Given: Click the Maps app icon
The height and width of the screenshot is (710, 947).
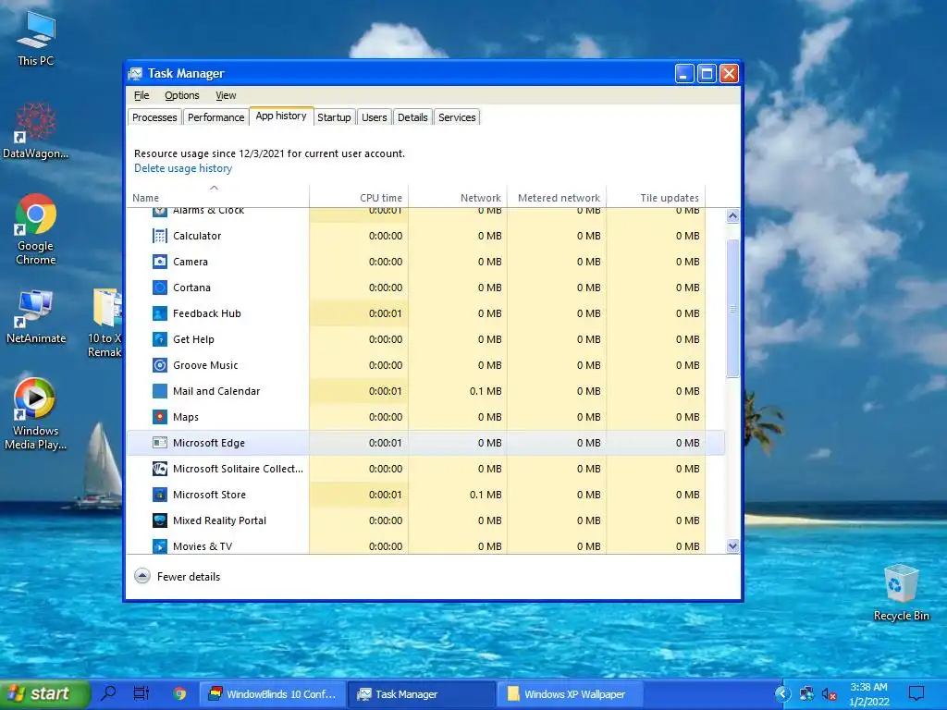Looking at the screenshot, I should (159, 417).
